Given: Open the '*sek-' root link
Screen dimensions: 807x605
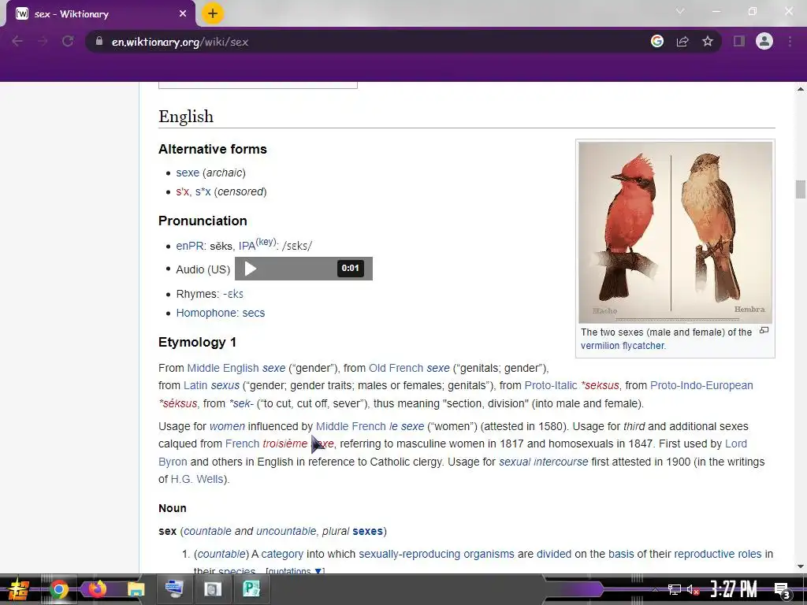Looking at the screenshot, I should pyautogui.click(x=241, y=404).
